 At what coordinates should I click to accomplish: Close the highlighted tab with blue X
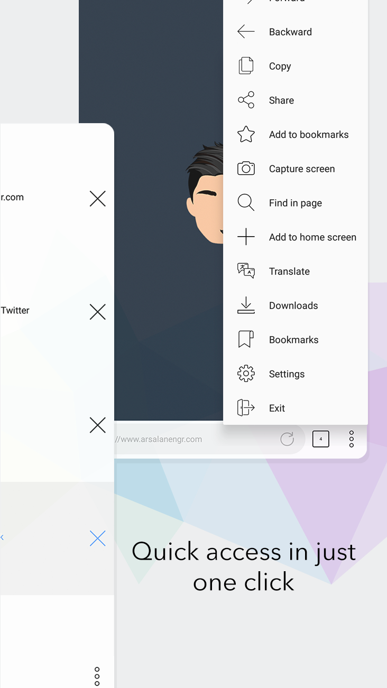pyautogui.click(x=97, y=538)
